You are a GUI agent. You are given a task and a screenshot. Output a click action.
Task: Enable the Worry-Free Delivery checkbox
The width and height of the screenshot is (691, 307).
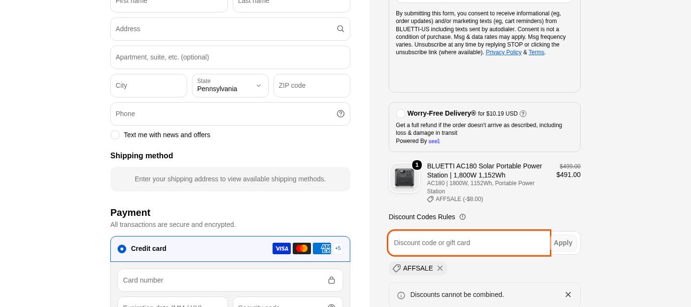click(401, 114)
